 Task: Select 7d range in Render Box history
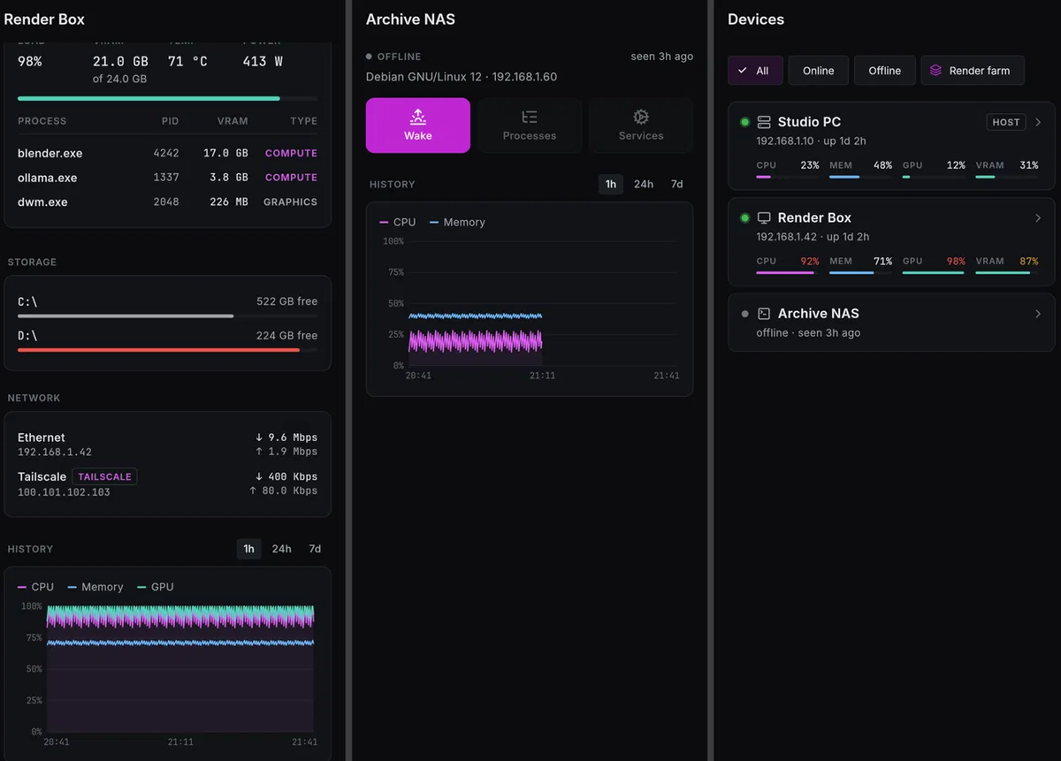coord(315,549)
